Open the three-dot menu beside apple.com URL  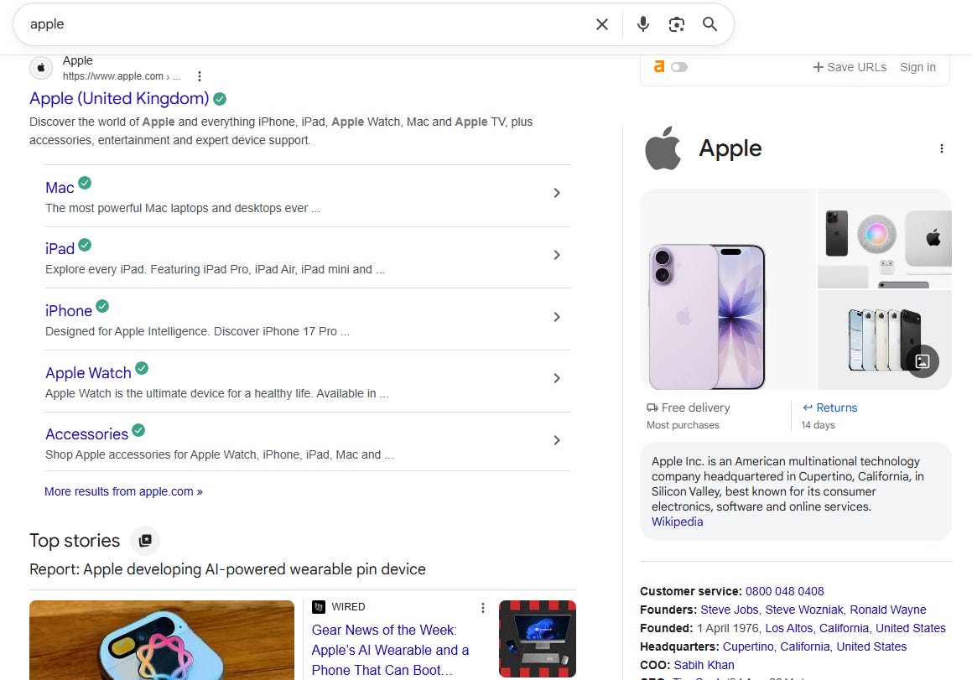tap(200, 76)
